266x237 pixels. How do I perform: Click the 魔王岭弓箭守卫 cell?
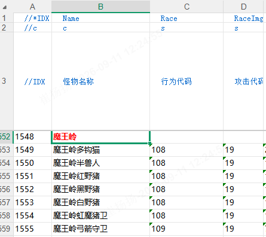pyautogui.click(x=100, y=229)
